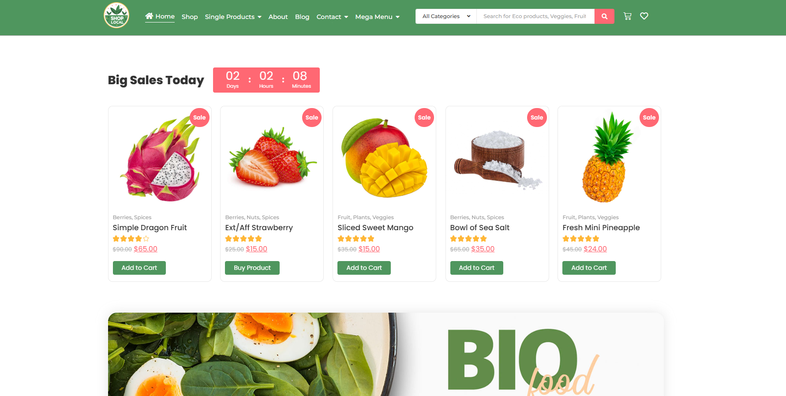Image resolution: width=786 pixels, height=396 pixels.
Task: Go to the Shop menu item
Action: pyautogui.click(x=190, y=17)
